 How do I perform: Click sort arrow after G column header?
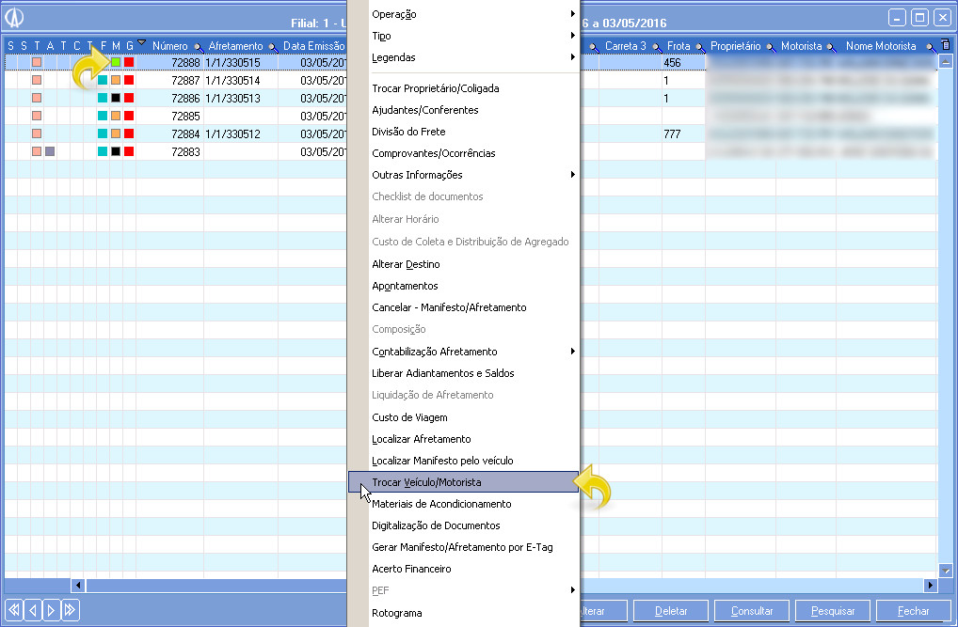(142, 42)
